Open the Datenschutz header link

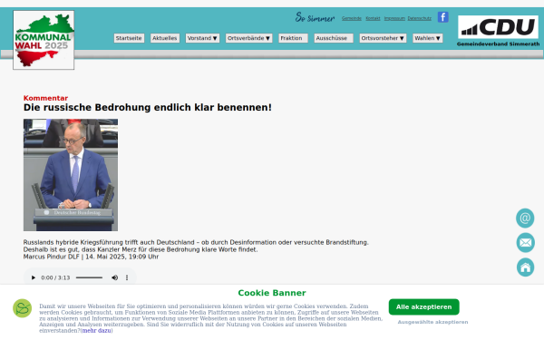420,18
